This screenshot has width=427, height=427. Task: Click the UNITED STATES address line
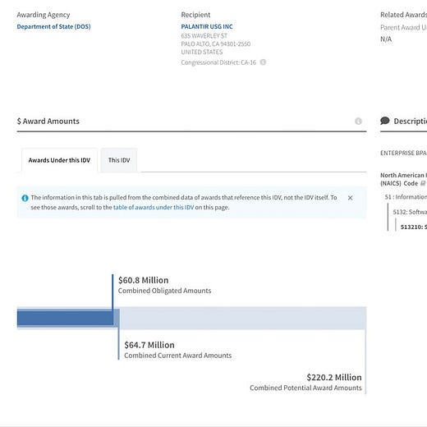coord(202,52)
